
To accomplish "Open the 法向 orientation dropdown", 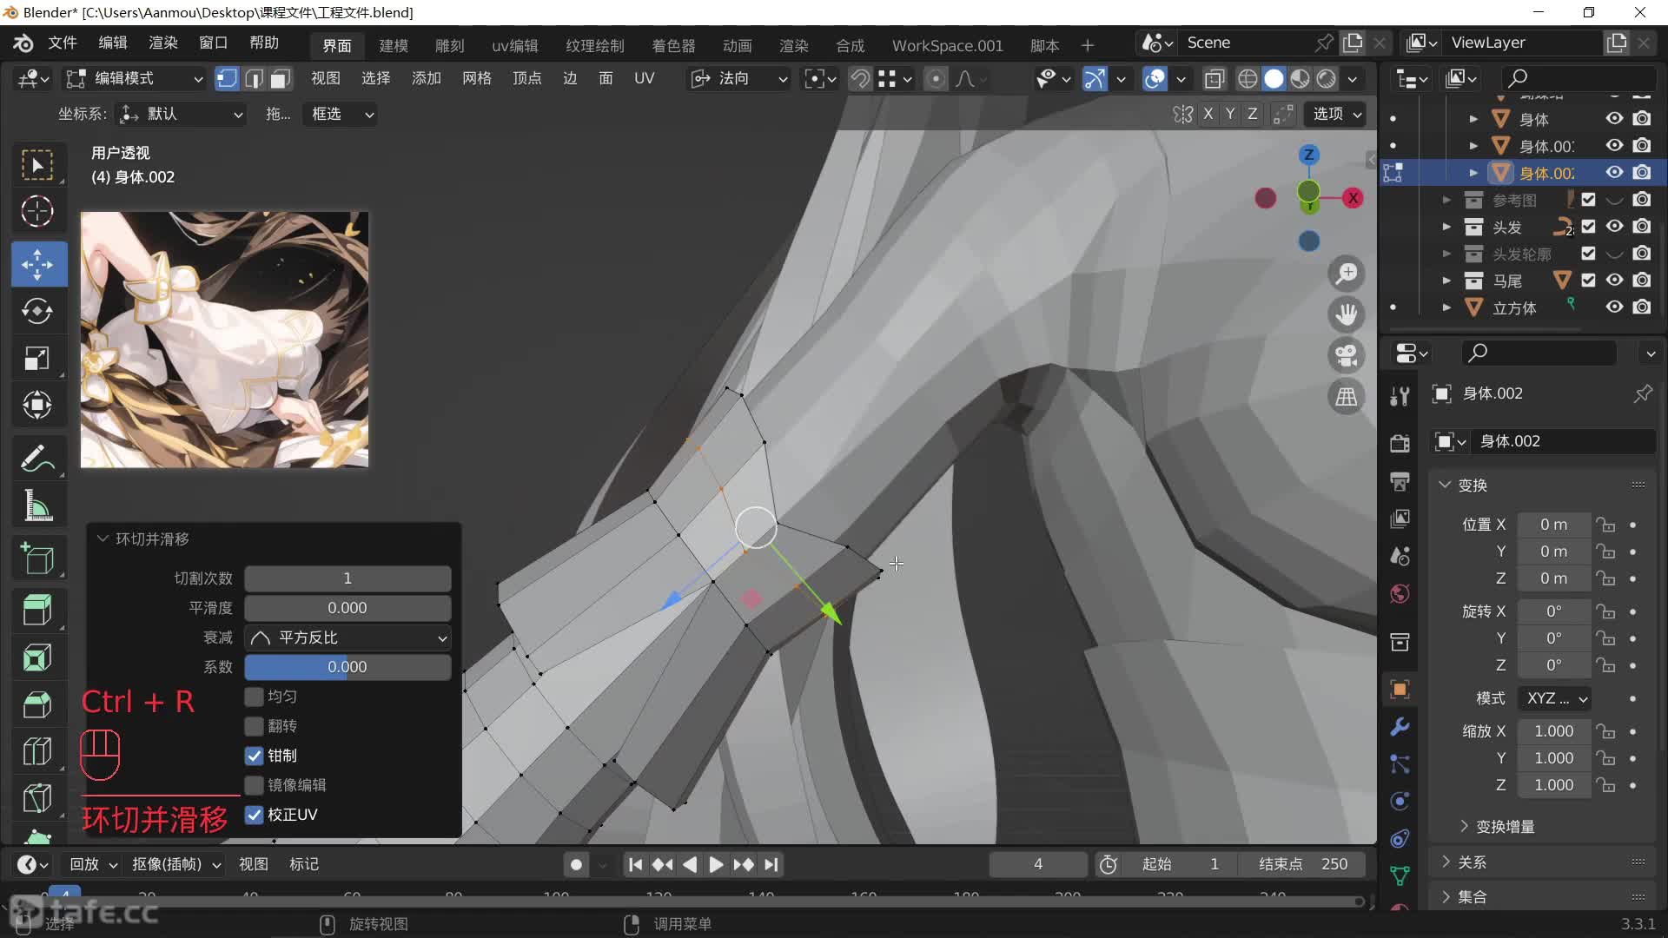I will pyautogui.click(x=738, y=79).
